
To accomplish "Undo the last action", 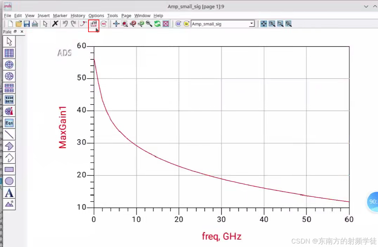I will click(65, 24).
